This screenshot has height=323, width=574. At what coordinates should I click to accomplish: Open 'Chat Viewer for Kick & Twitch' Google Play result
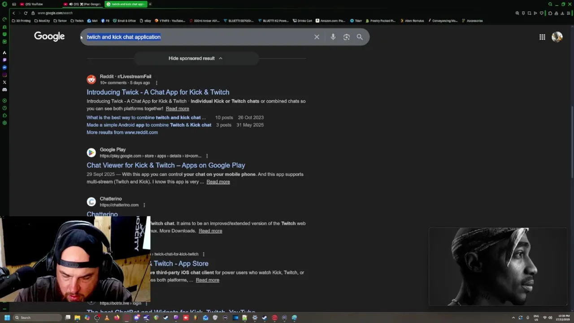point(166,165)
